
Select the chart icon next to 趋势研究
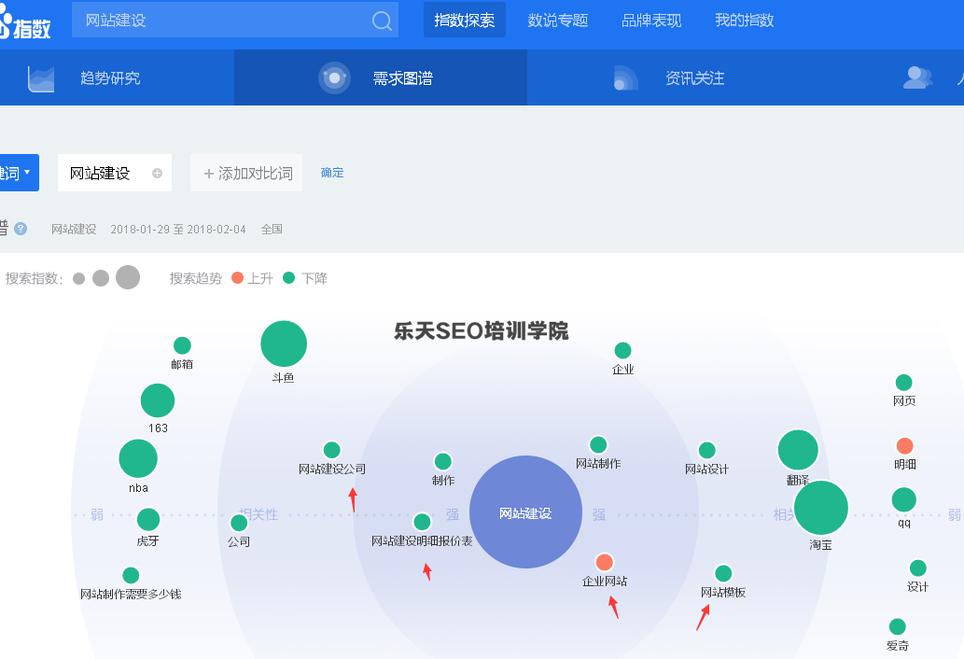(x=42, y=77)
